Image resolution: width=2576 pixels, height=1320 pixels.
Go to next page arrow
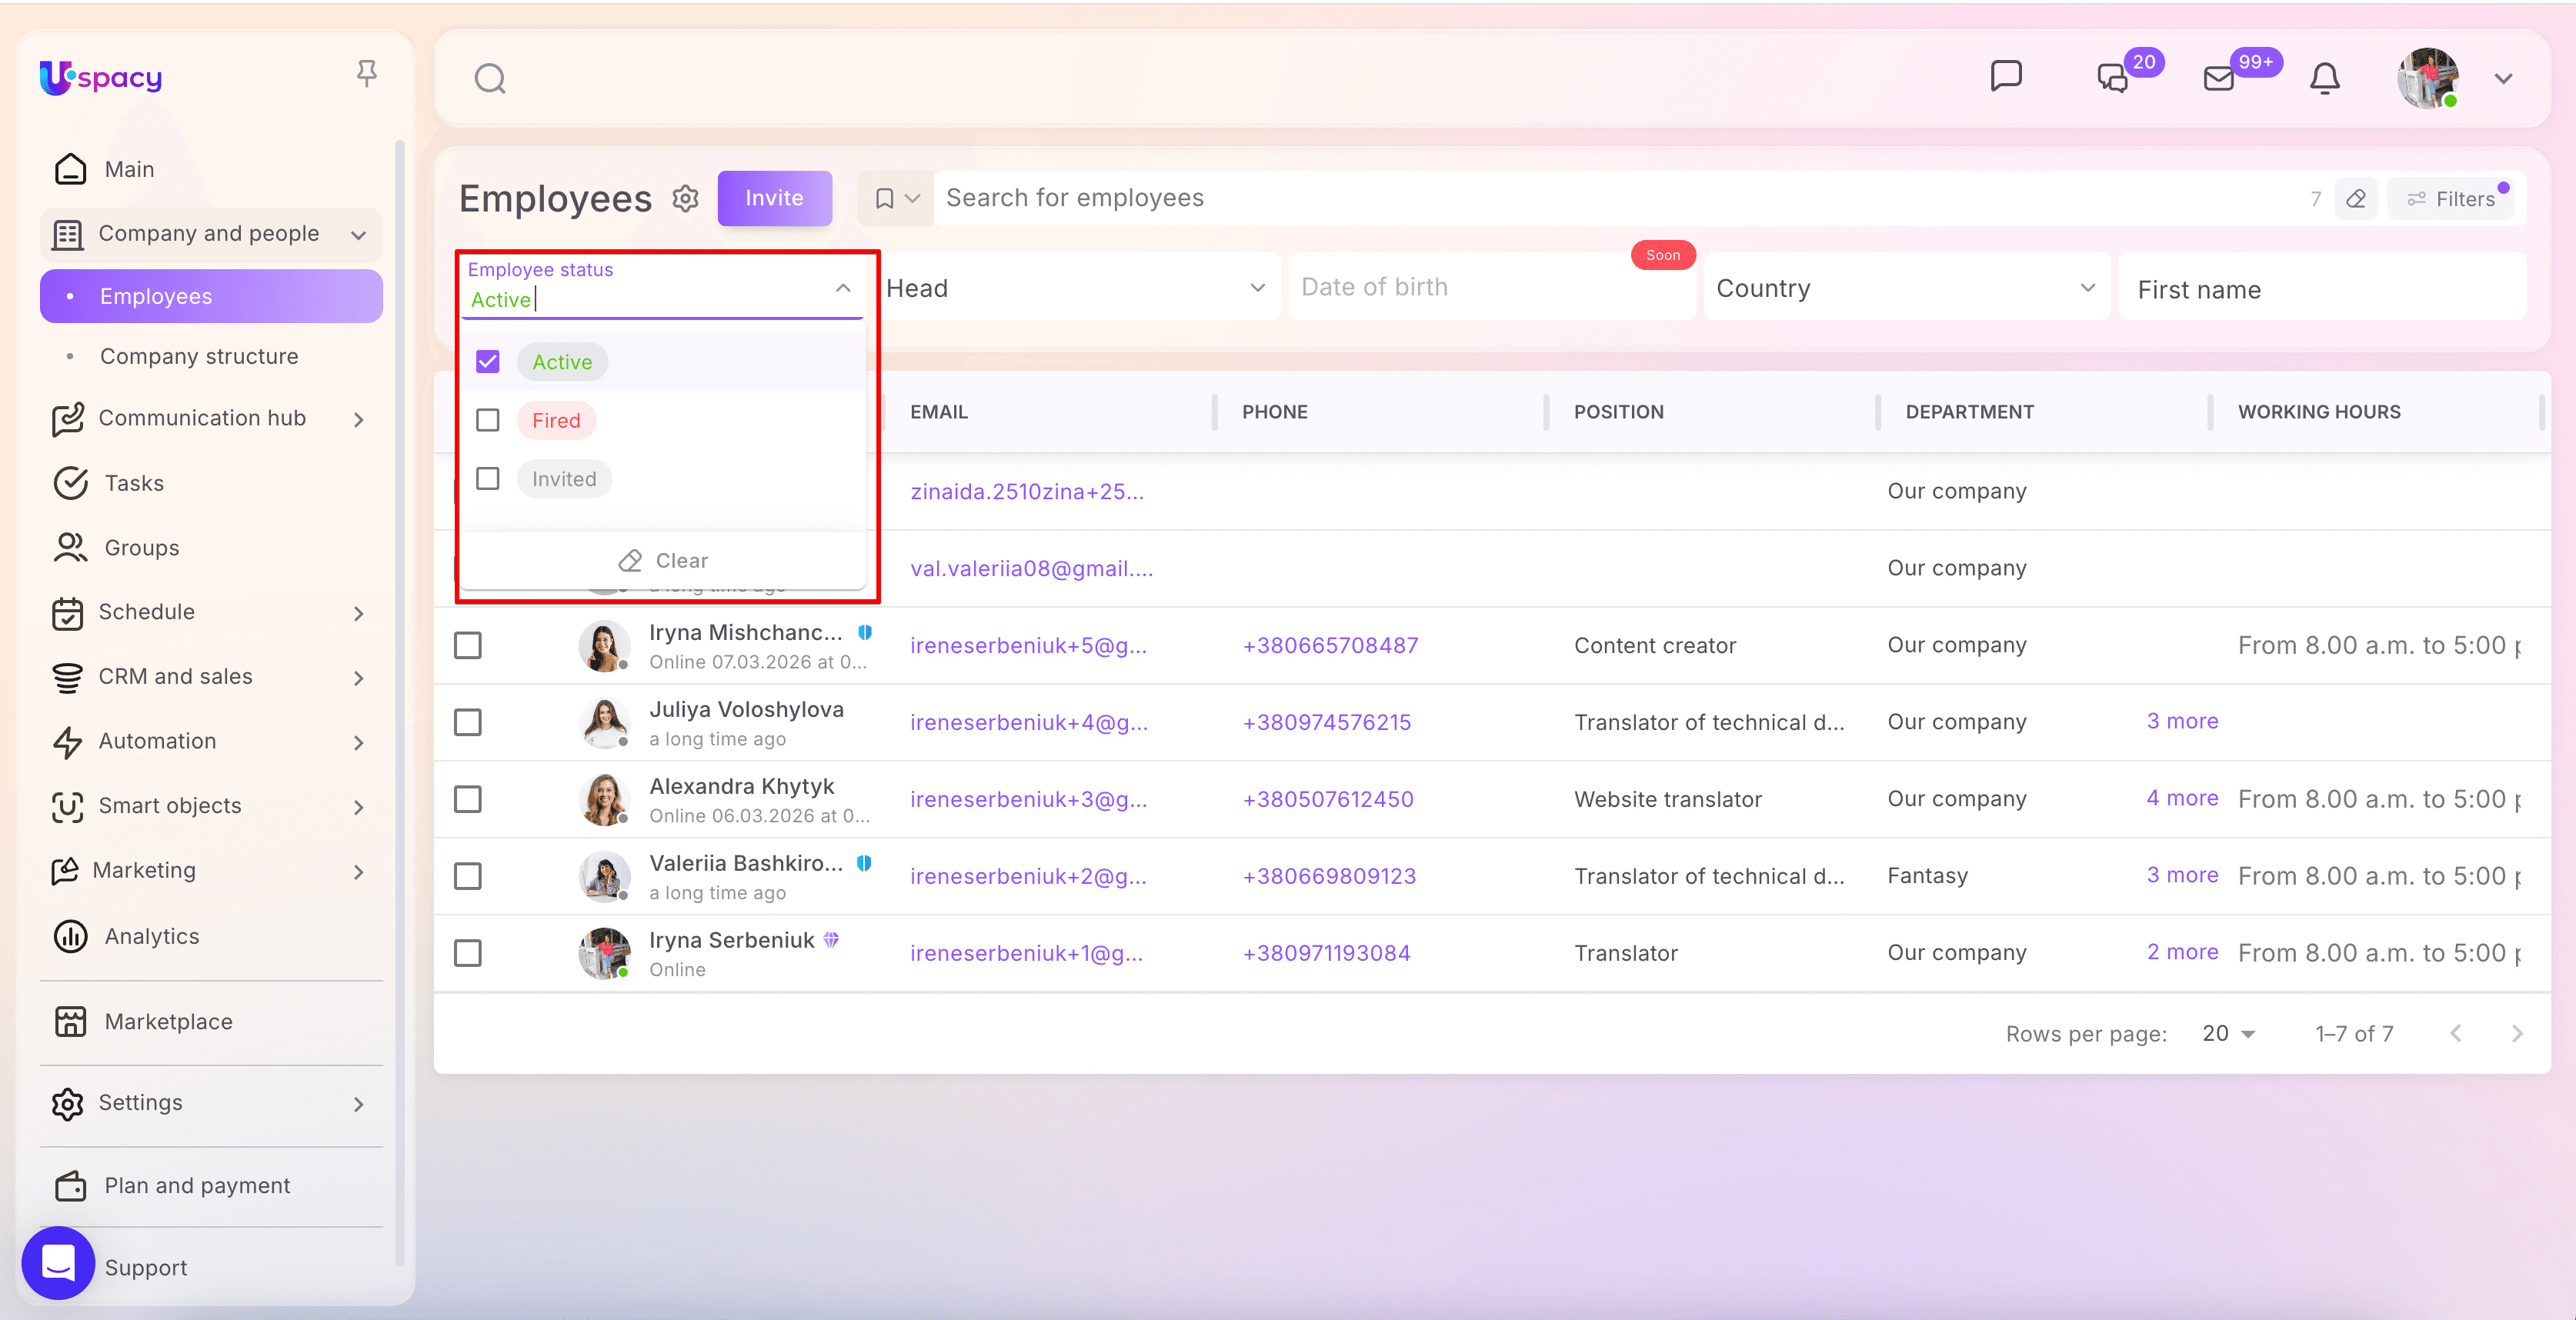point(2517,1033)
